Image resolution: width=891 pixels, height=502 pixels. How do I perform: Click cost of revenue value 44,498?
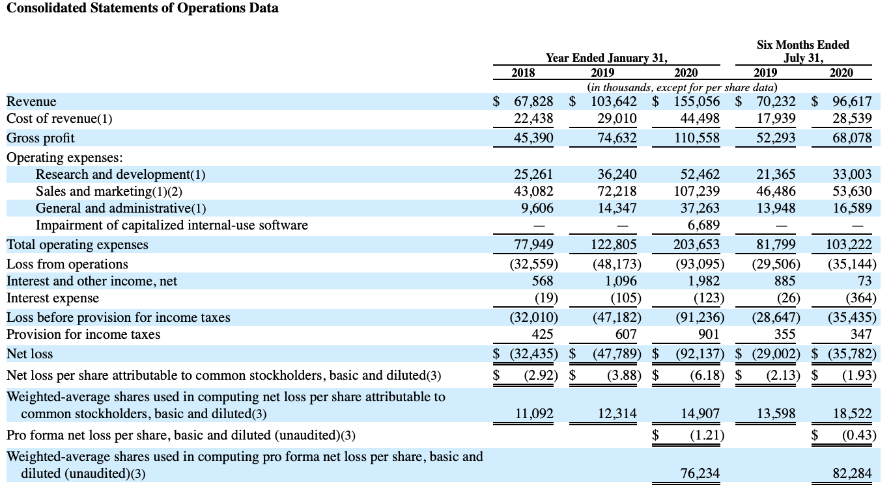[700, 118]
